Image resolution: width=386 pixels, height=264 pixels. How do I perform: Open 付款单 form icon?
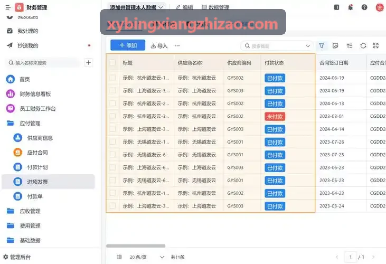pyautogui.click(x=18, y=196)
